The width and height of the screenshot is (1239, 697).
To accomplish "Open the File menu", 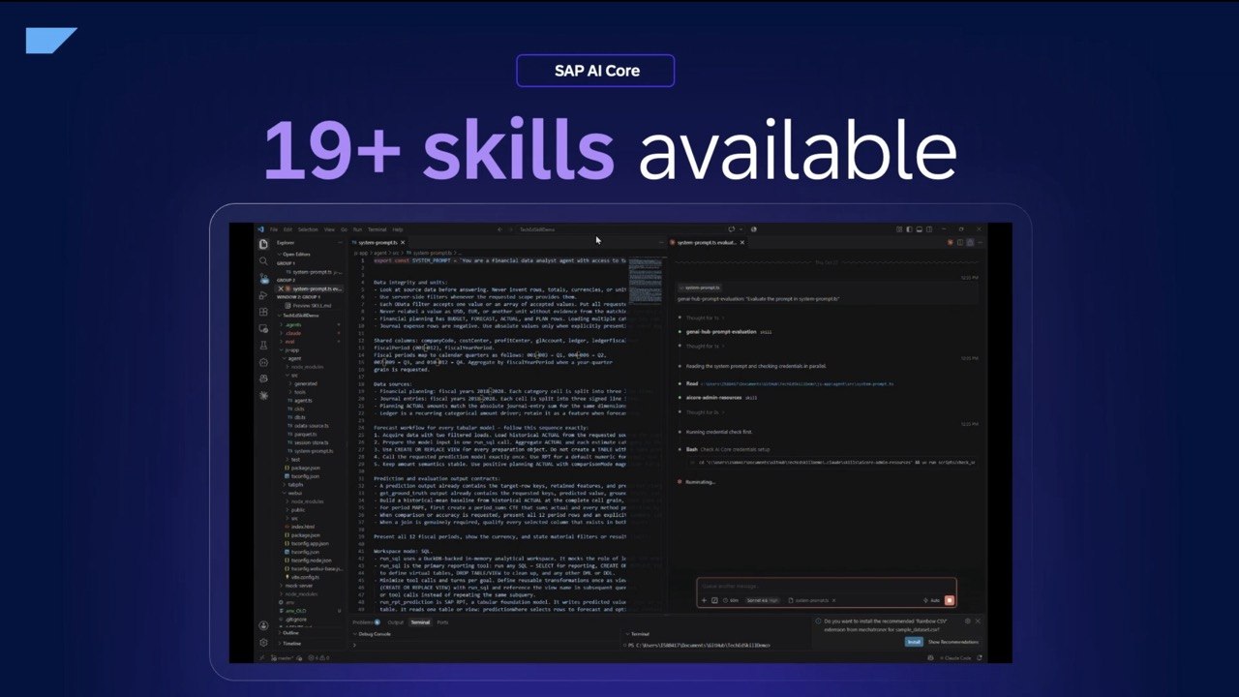I will click(274, 229).
